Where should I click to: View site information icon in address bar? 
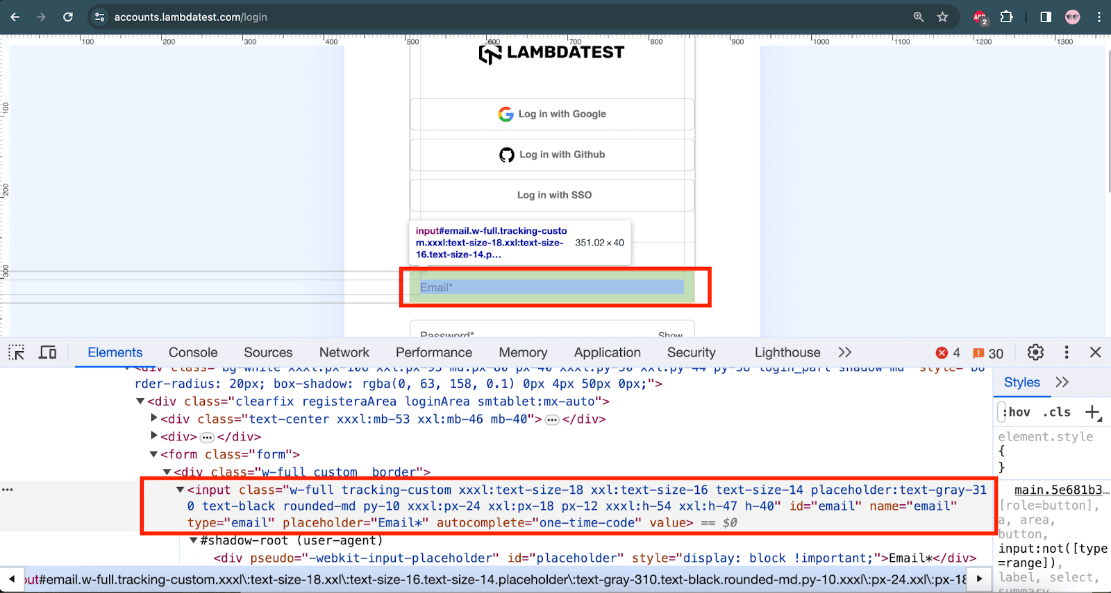[x=100, y=17]
